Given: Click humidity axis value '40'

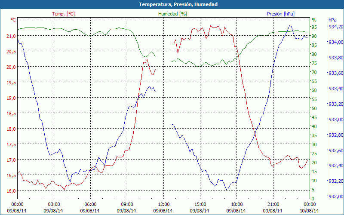Looking at the screenshot, I should pos(314,126).
